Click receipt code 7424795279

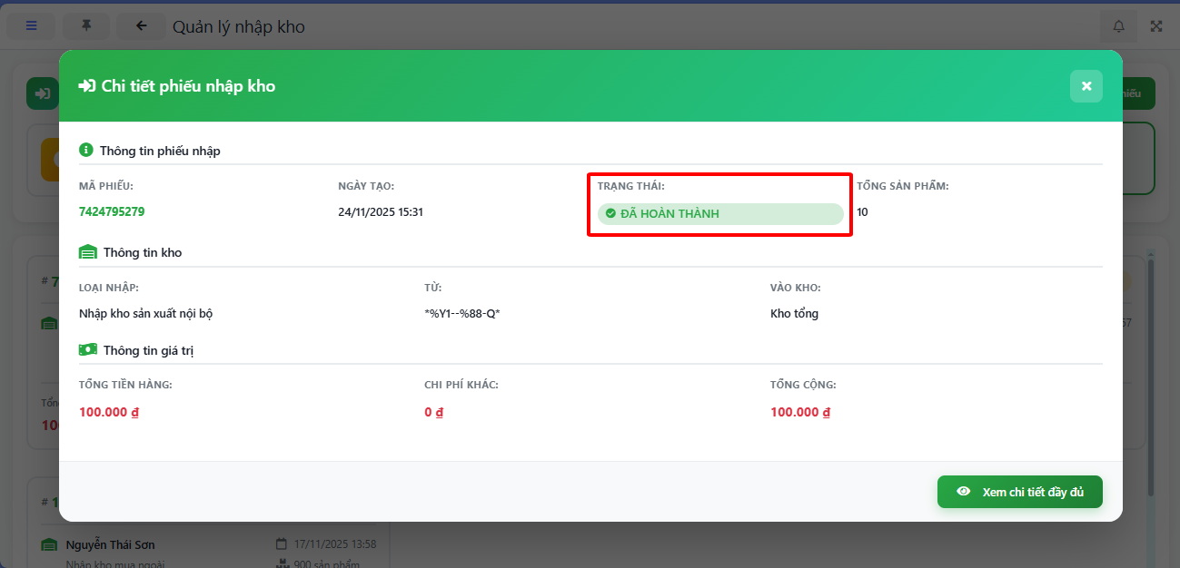tap(112, 211)
